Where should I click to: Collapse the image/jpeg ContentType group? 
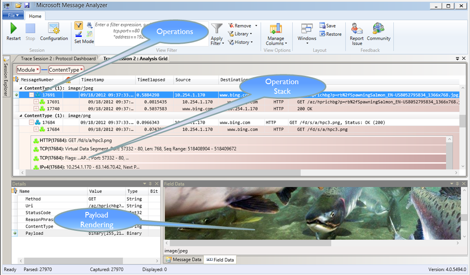21,88
